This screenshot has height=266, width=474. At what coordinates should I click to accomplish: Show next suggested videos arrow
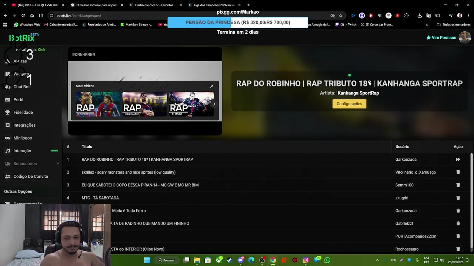tap(214, 104)
